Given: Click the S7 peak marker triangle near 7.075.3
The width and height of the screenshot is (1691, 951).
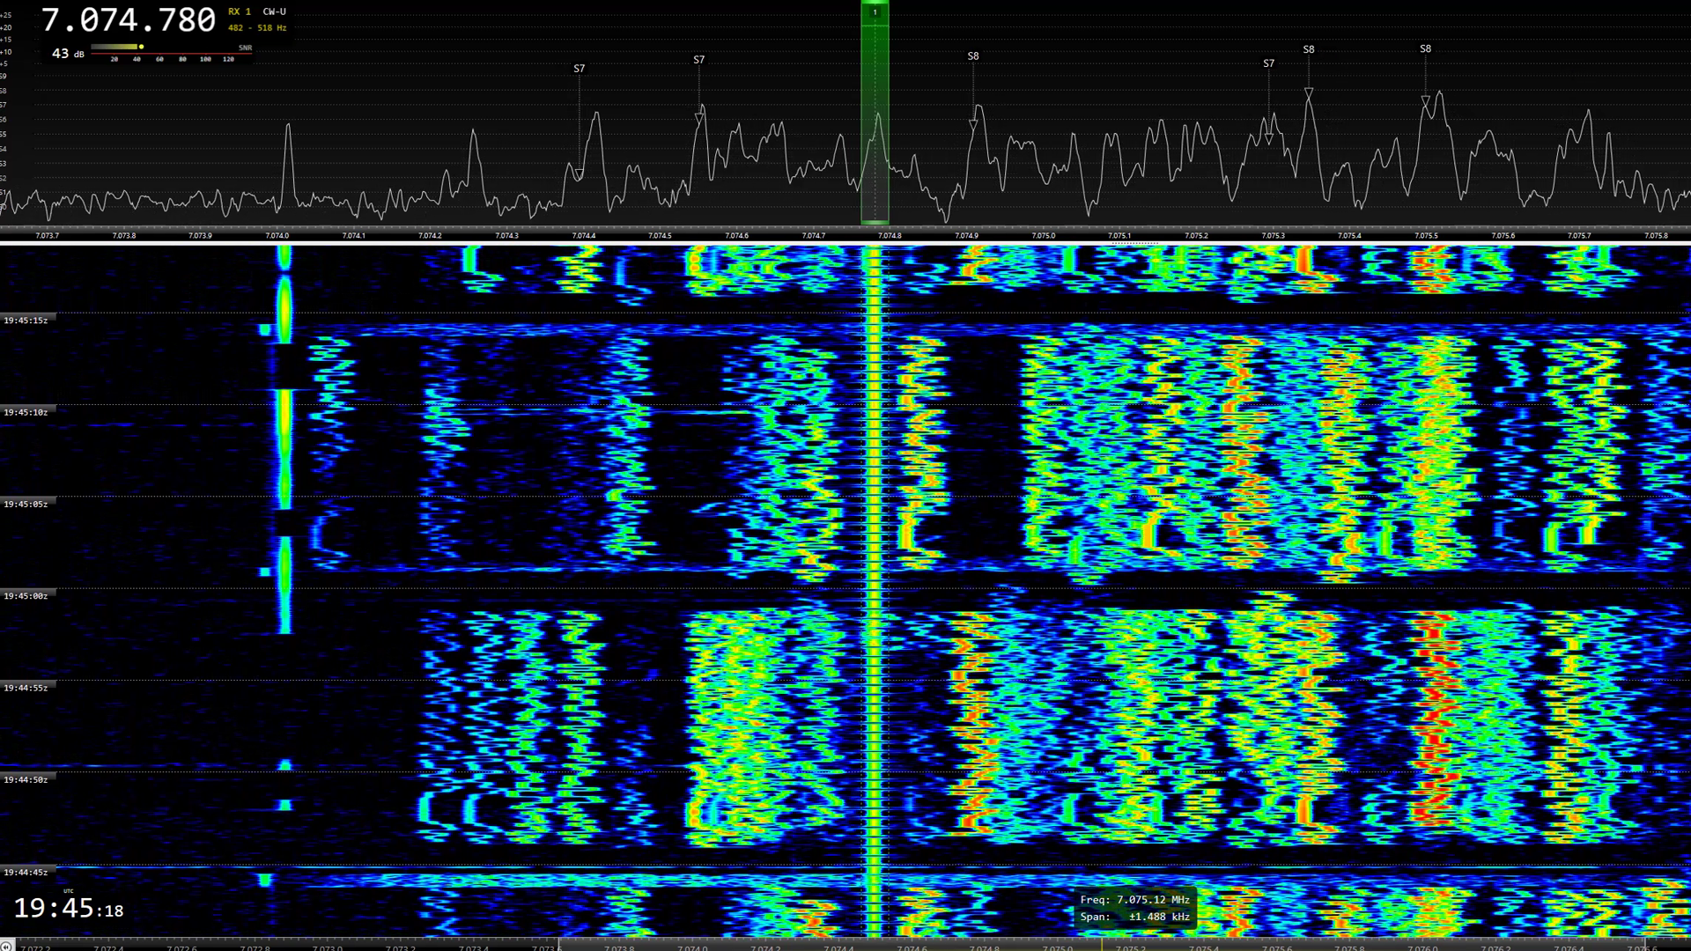Looking at the screenshot, I should point(1268,139).
